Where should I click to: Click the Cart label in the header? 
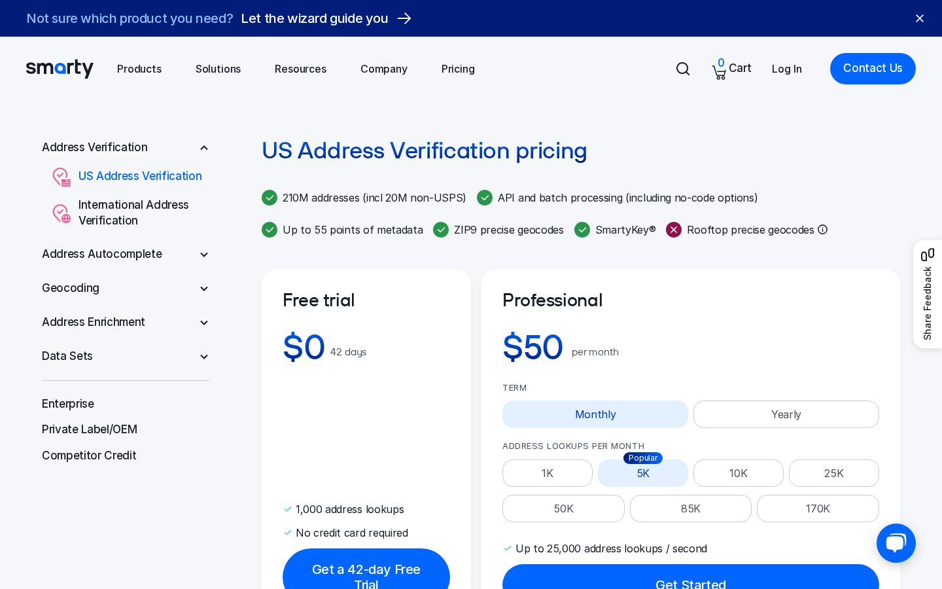coord(740,68)
